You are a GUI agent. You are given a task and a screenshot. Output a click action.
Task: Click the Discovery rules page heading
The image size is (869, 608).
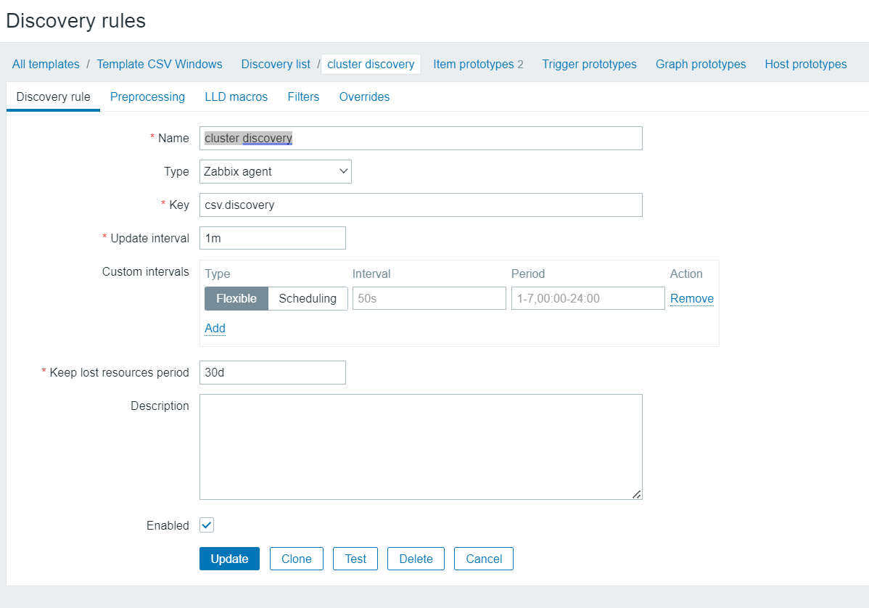[76, 20]
